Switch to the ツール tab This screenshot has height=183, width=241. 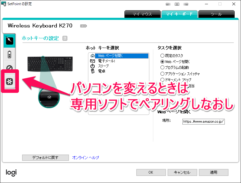216,14
